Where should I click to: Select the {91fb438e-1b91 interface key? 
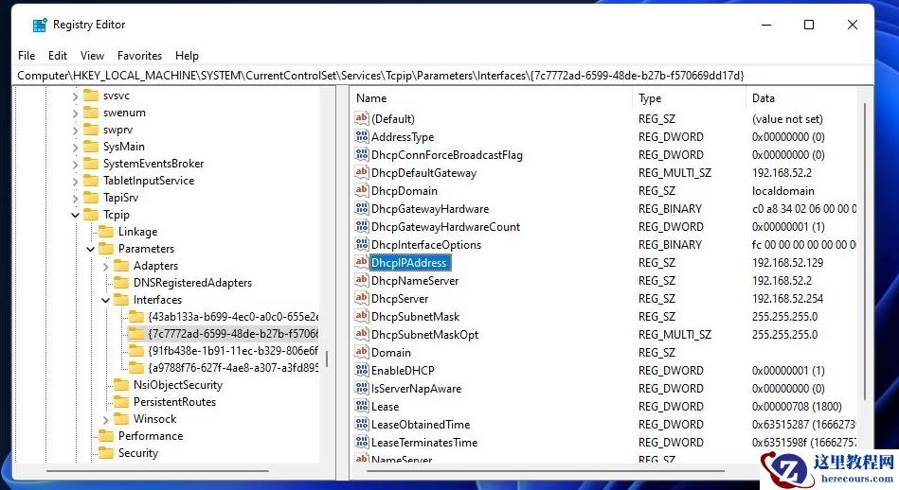(x=233, y=350)
